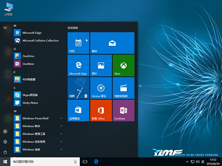Click the power button in the Start menu
The height and width of the screenshot is (166, 222).
click(5, 152)
